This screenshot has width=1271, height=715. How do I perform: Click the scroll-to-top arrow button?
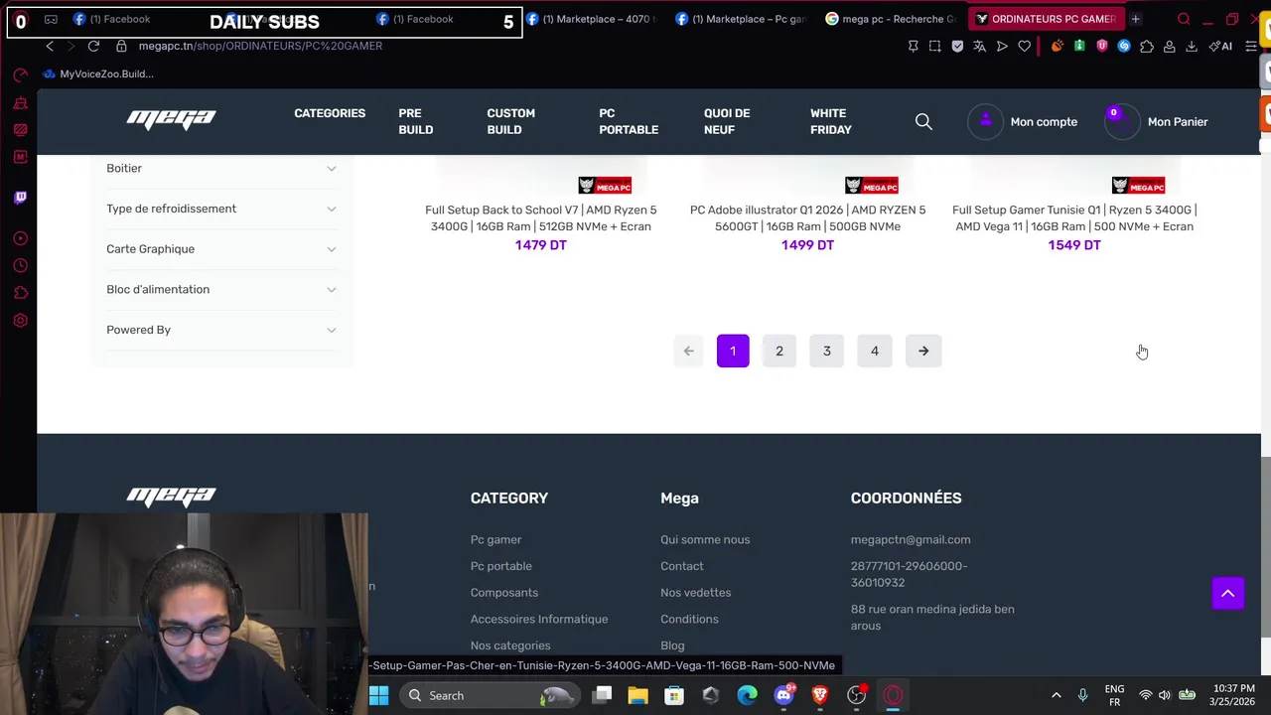(x=1227, y=593)
